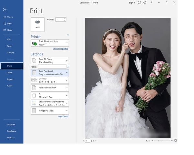
Task: Click the Pages input field
Action: tap(52, 67)
